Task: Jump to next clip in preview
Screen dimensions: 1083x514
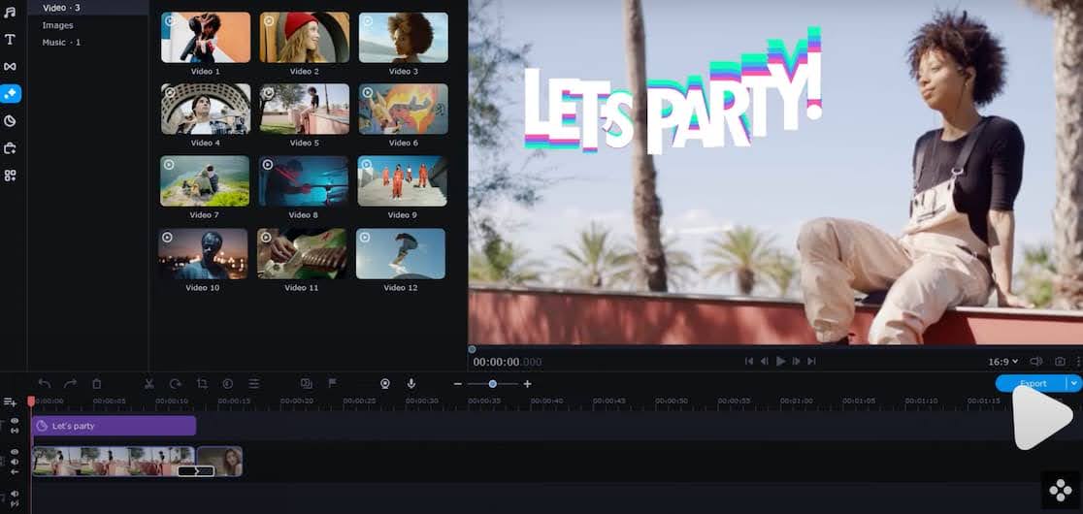Action: point(811,361)
